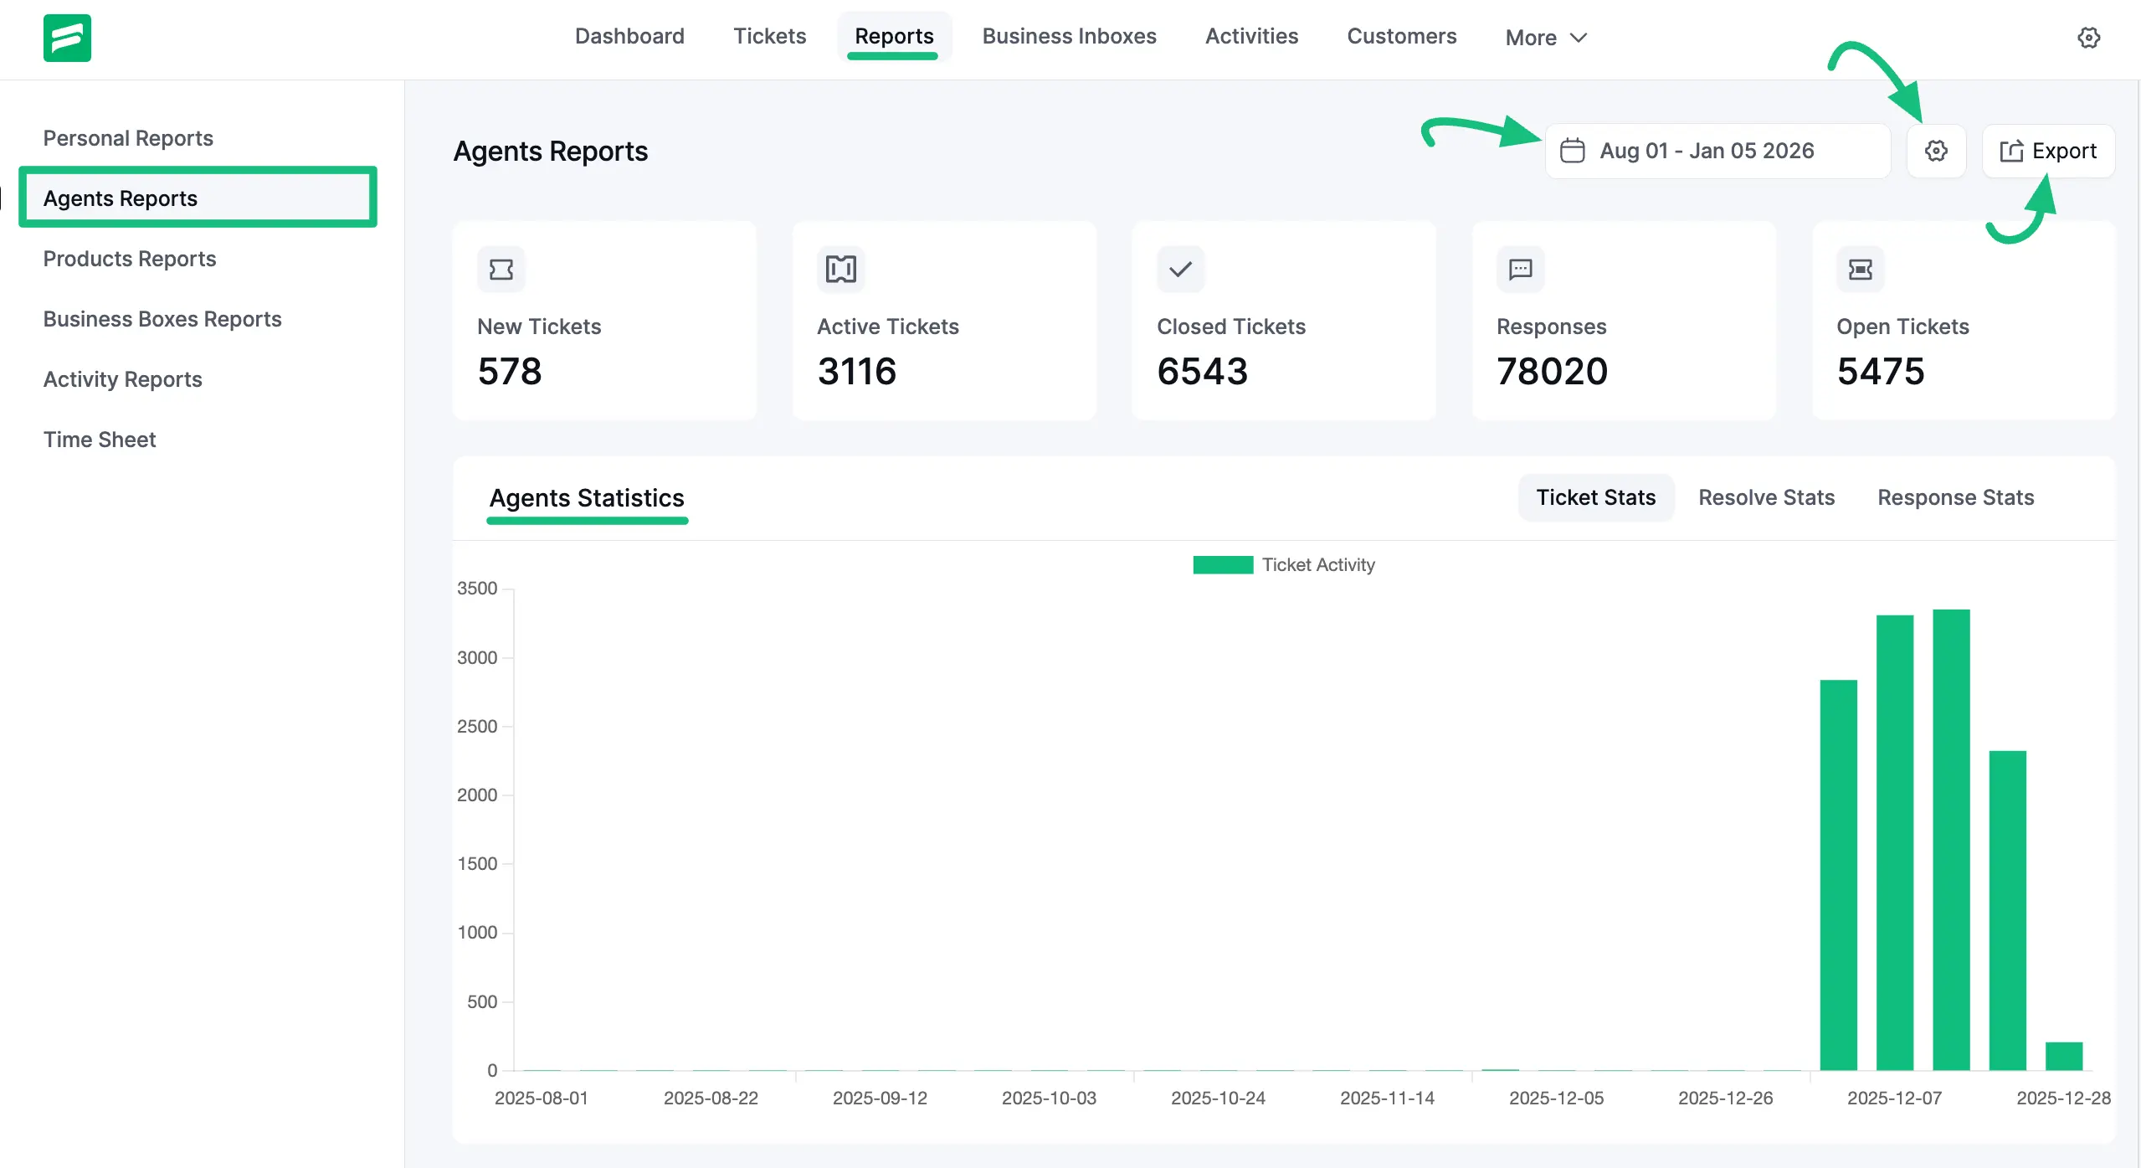Click the Closed Tickets checkmark icon
The width and height of the screenshot is (2141, 1168).
click(x=1179, y=269)
